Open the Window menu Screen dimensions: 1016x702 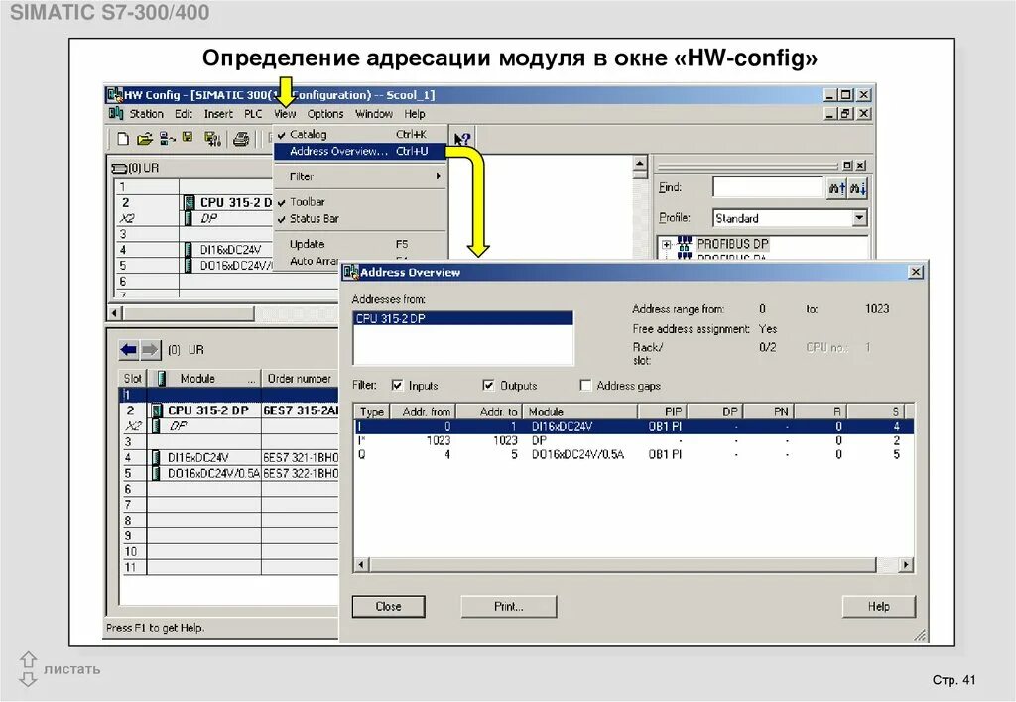click(x=374, y=114)
